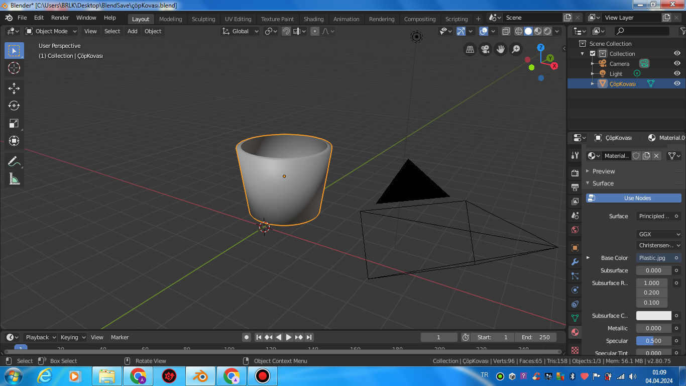Activate the combined Transform tool
The width and height of the screenshot is (686, 386).
tap(14, 141)
